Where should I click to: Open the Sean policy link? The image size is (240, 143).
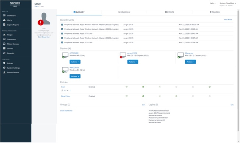(63, 87)
